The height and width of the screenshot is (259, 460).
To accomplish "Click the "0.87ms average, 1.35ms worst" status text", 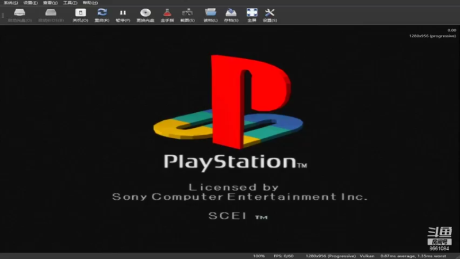I will pyautogui.click(x=413, y=256).
